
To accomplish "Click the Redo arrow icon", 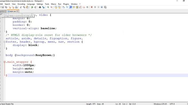I will [x=35, y=7].
